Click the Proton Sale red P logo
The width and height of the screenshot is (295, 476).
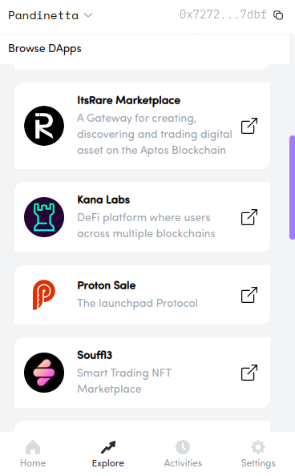pos(44,295)
